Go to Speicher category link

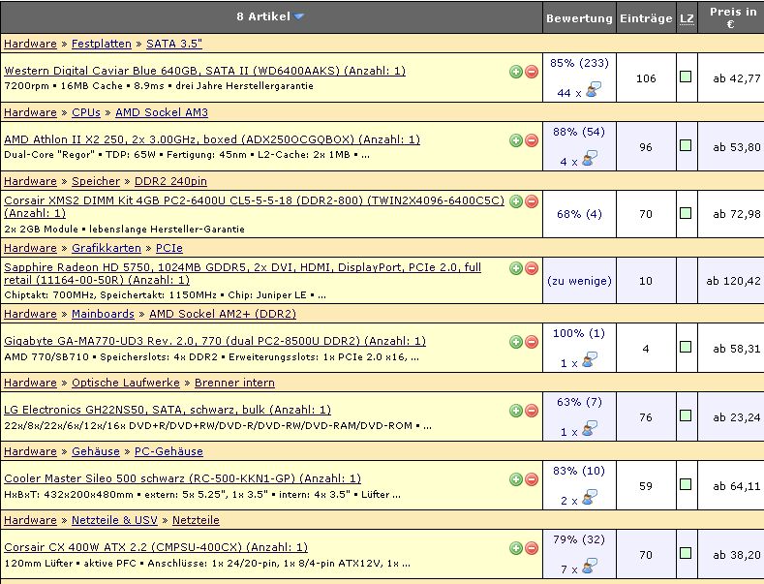[x=96, y=181]
